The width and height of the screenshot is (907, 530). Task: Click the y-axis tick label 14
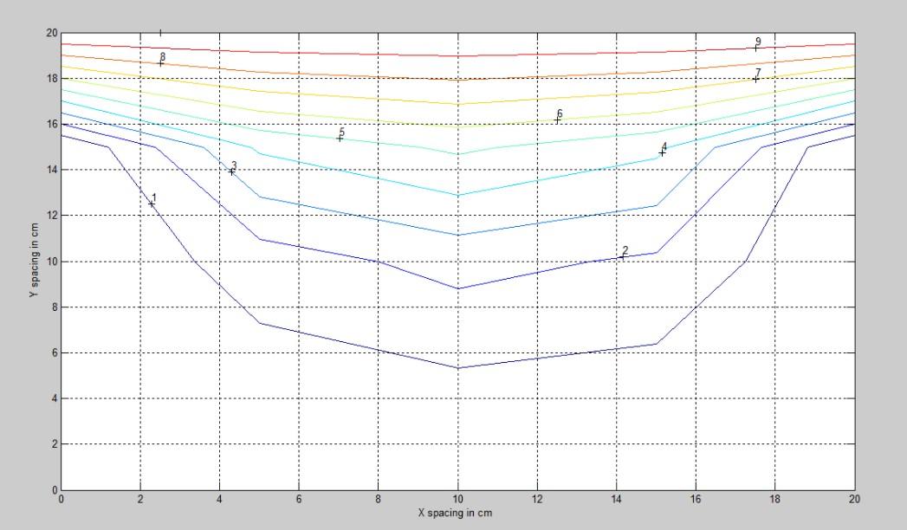52,170
